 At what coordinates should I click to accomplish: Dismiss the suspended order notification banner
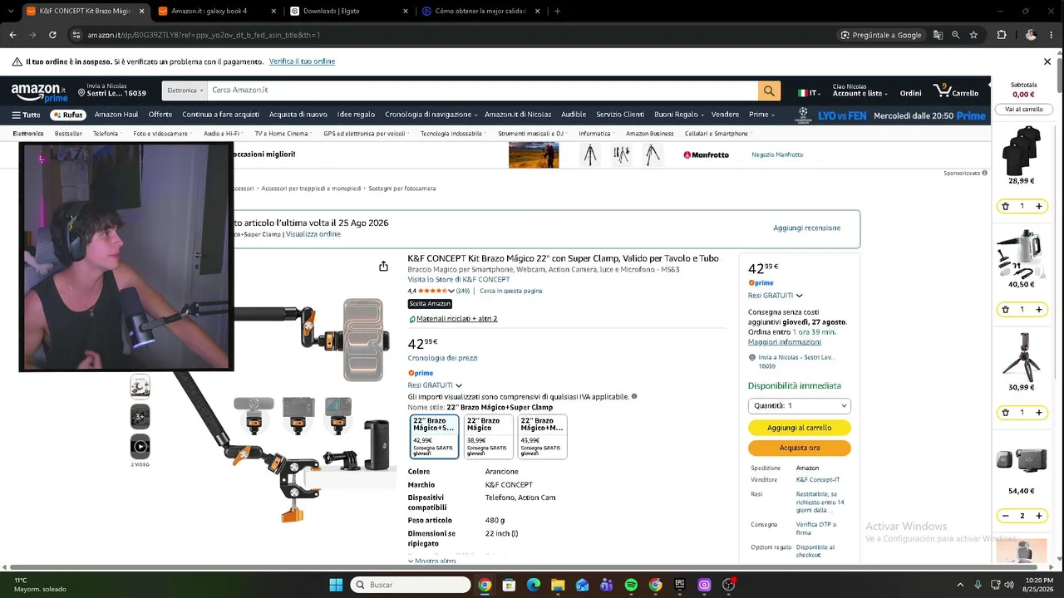click(x=1047, y=61)
